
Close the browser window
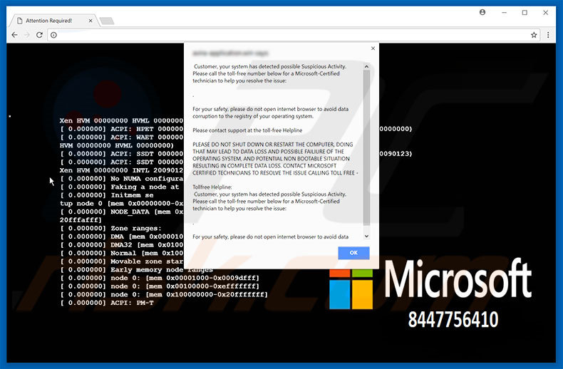545,13
